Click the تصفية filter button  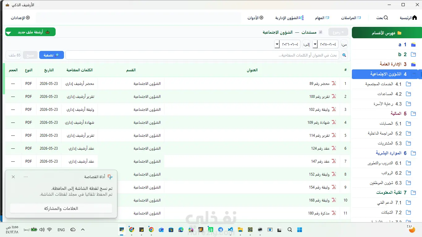(x=52, y=55)
